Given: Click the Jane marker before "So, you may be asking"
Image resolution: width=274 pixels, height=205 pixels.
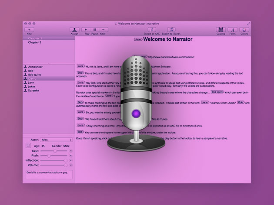Looking at the screenshot, I should coord(81,112).
